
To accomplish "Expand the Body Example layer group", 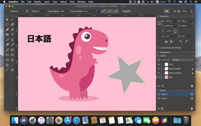I will 164,69.
